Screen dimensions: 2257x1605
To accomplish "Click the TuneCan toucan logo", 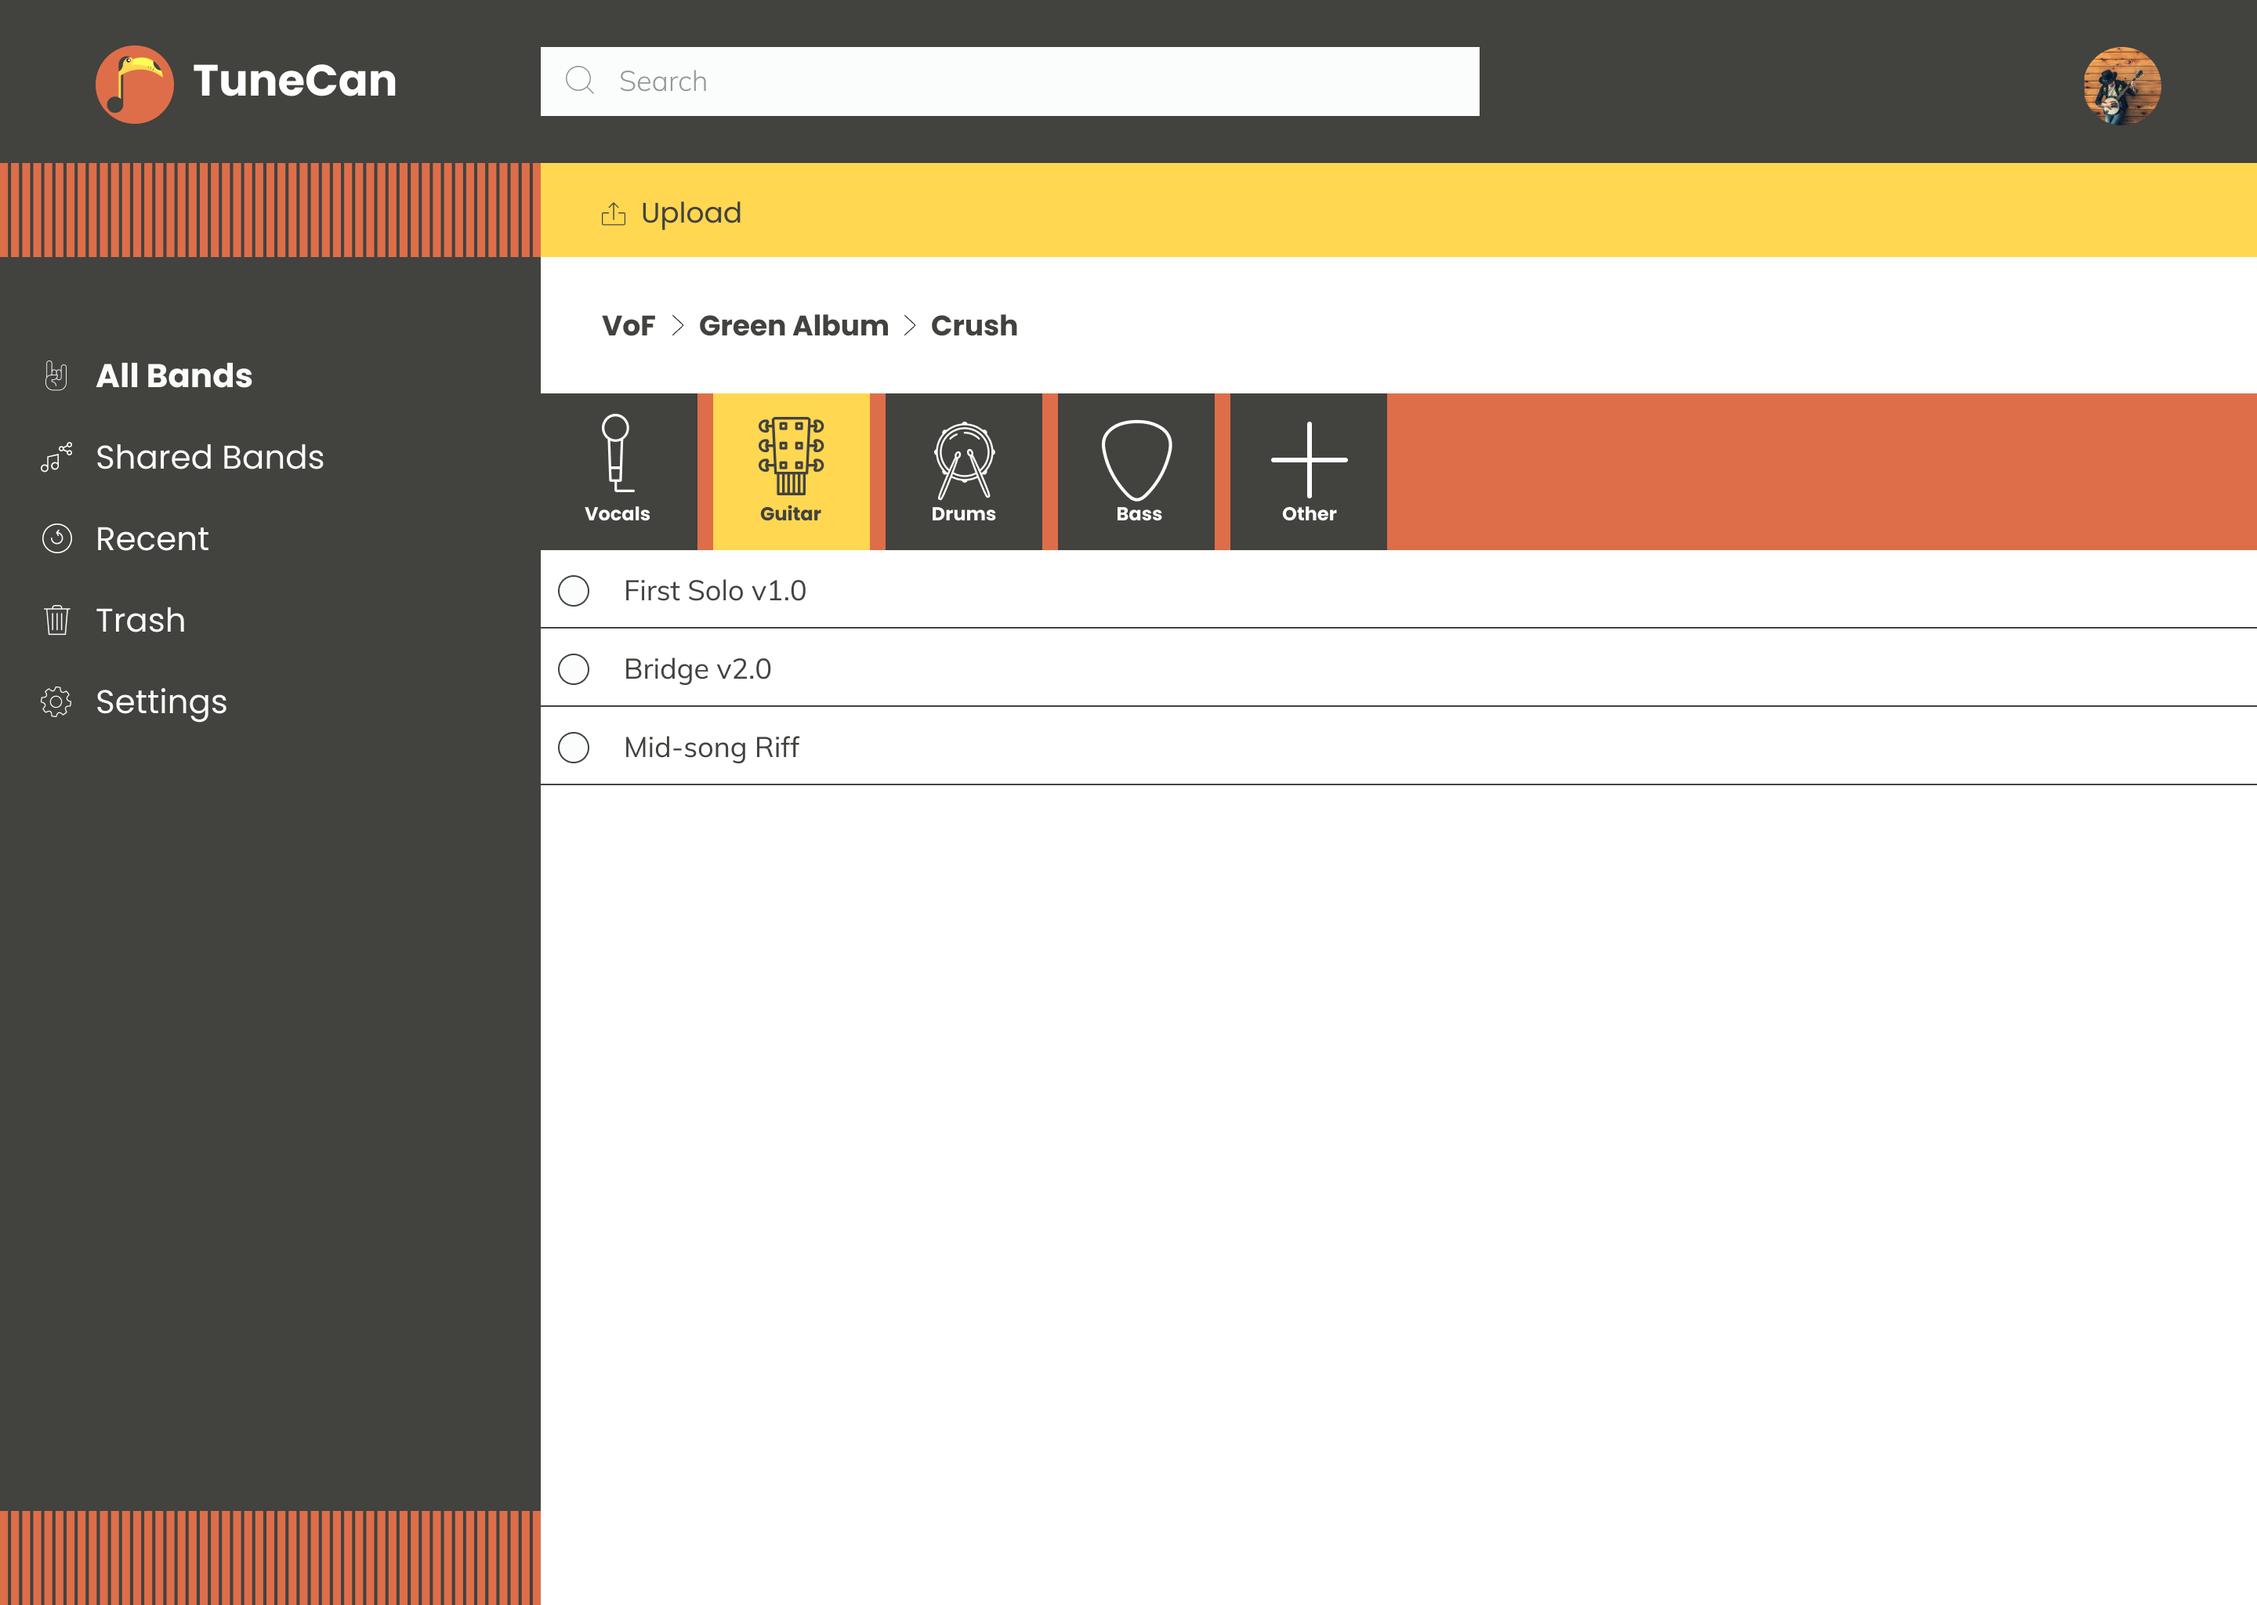I will click(134, 84).
